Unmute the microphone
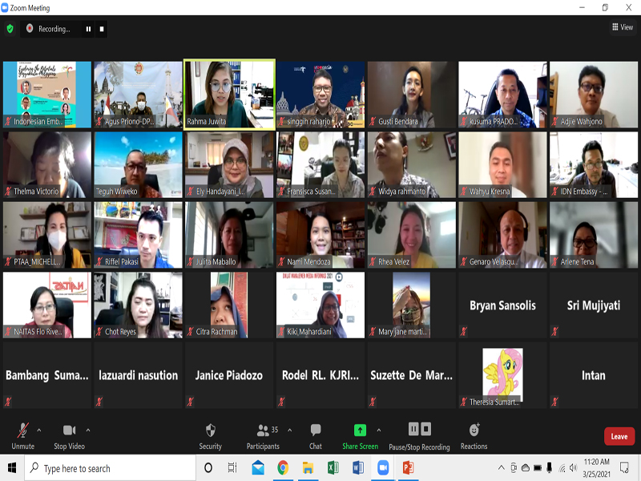 22,435
